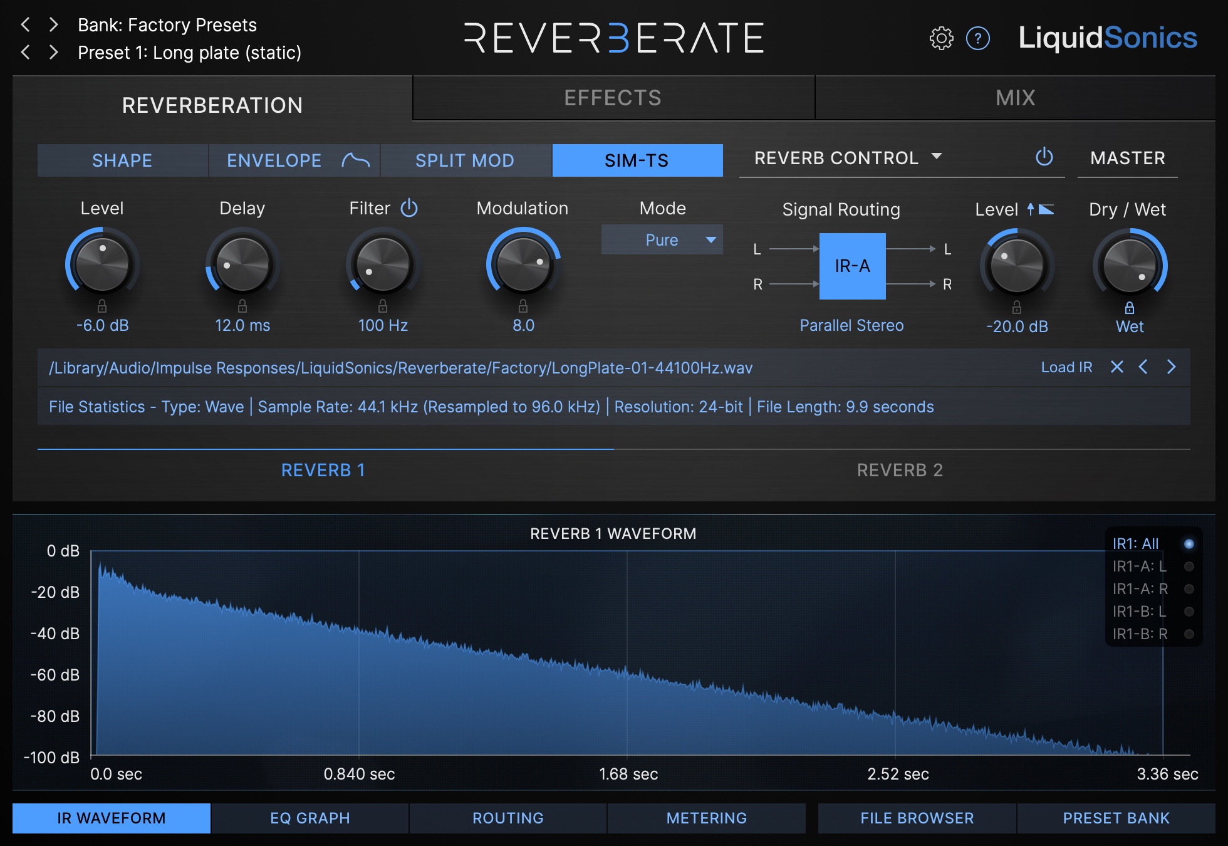This screenshot has height=846, width=1228.
Task: Open the Mode dropdown showing Pure
Action: click(662, 239)
